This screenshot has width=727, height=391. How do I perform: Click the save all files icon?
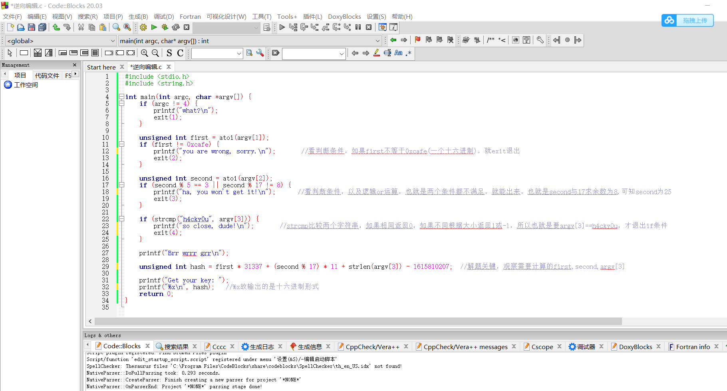[42, 27]
